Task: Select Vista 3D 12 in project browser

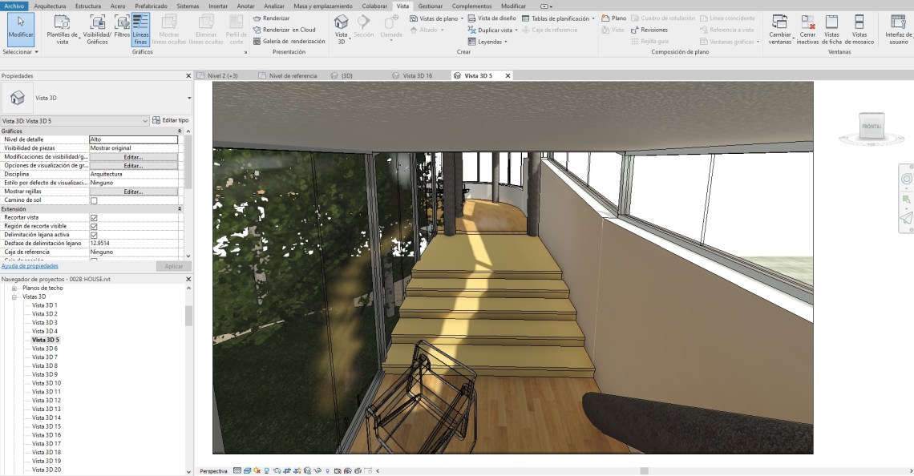Action: [x=47, y=400]
